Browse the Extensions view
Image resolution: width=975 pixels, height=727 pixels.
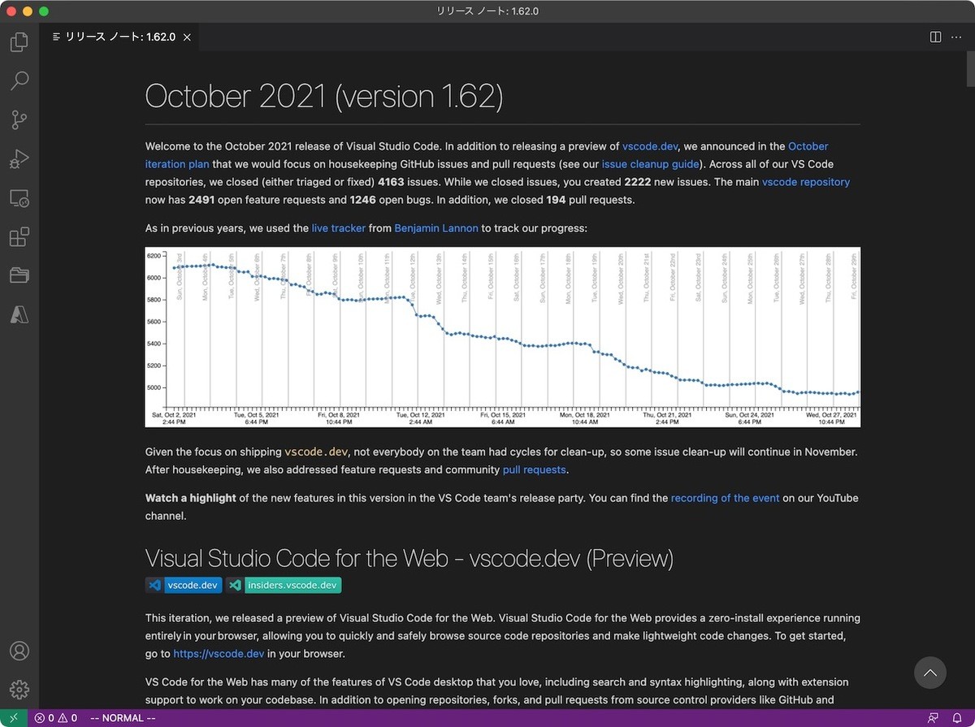[x=19, y=236]
